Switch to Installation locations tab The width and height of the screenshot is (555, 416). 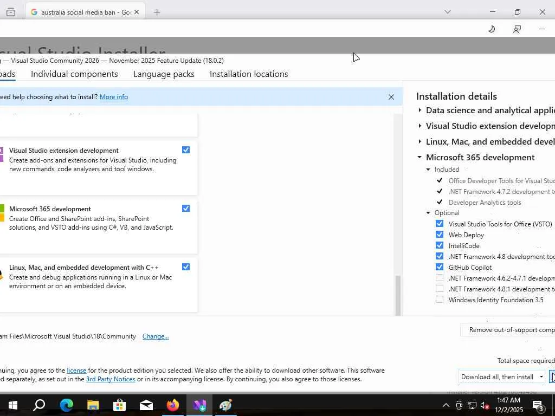[x=249, y=74]
